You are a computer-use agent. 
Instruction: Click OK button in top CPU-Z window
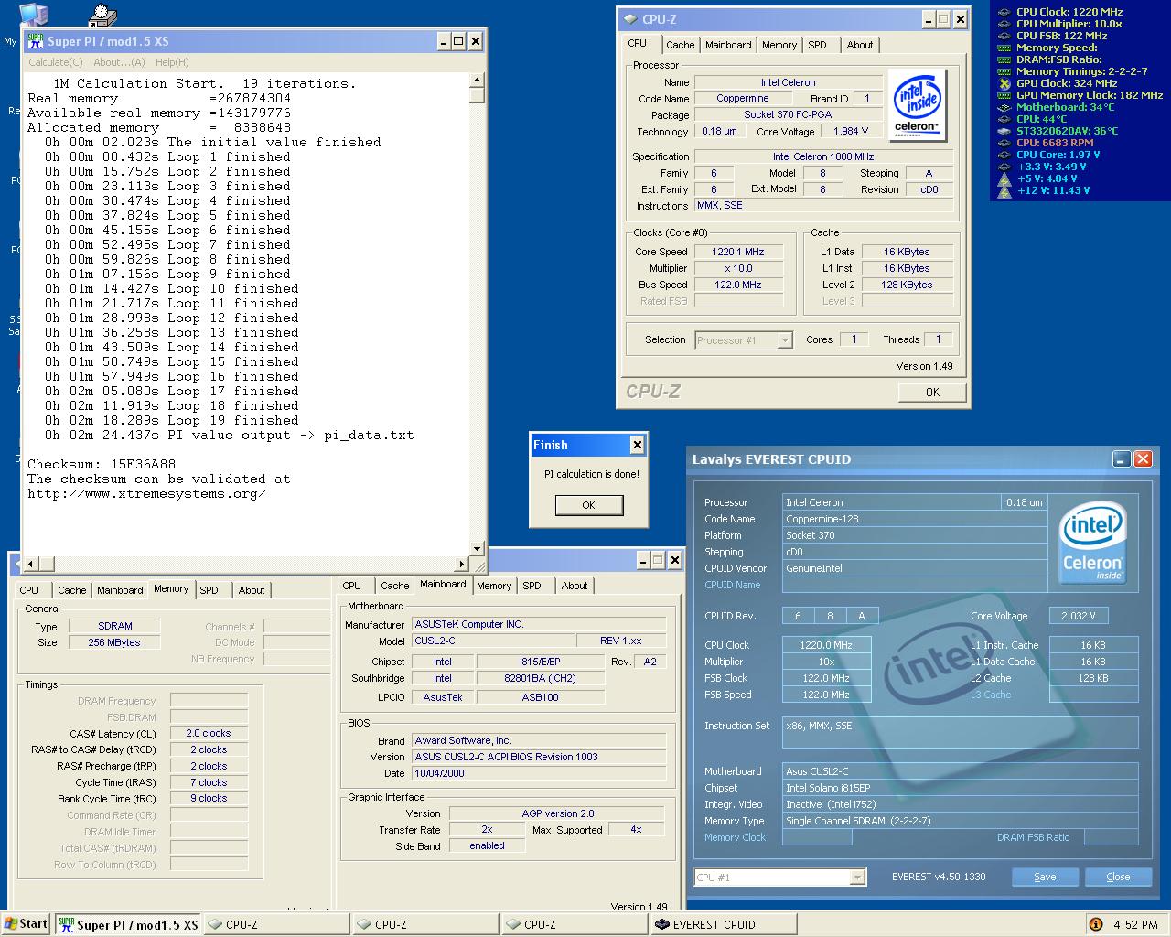(932, 392)
